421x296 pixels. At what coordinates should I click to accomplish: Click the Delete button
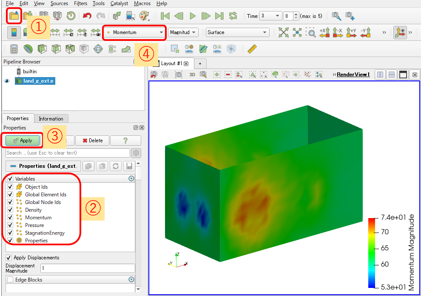(x=92, y=141)
